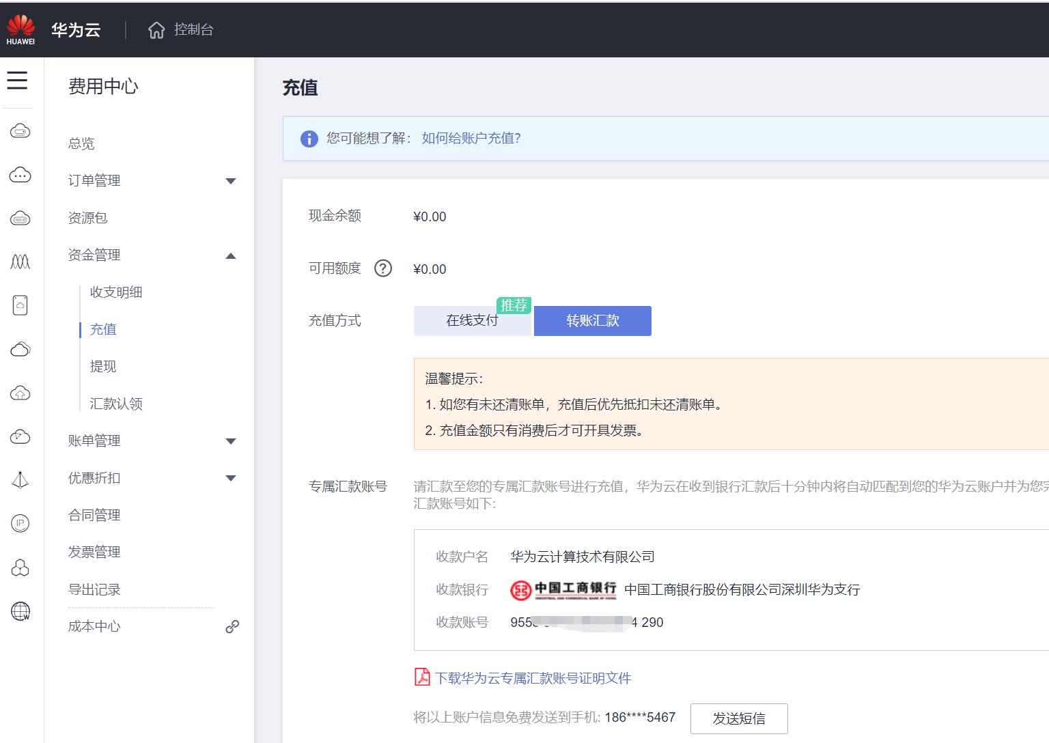1049x743 pixels.
Task: Click the PDF icon before download link
Action: (x=423, y=677)
